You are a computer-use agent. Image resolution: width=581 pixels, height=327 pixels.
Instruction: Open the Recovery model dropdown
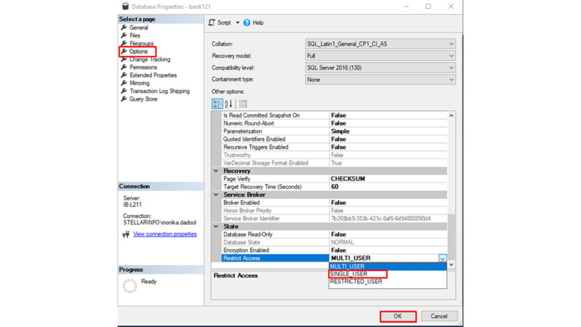coord(380,56)
